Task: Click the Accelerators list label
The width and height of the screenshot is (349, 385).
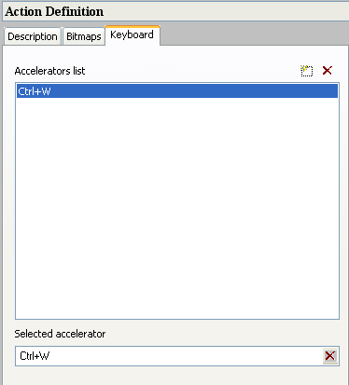Action: pyautogui.click(x=49, y=71)
